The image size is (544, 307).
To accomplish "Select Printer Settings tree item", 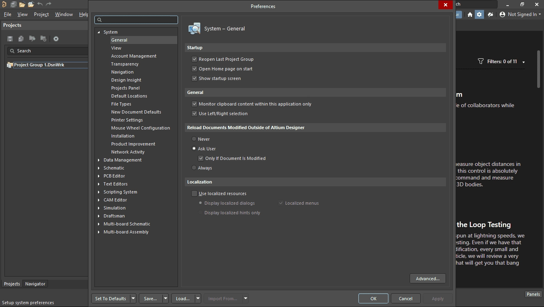I will coord(127,120).
